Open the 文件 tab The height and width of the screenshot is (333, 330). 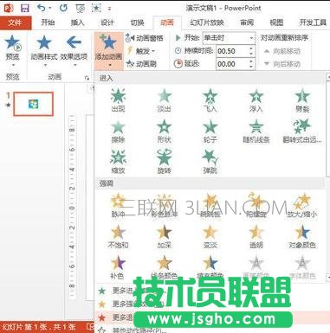16,22
